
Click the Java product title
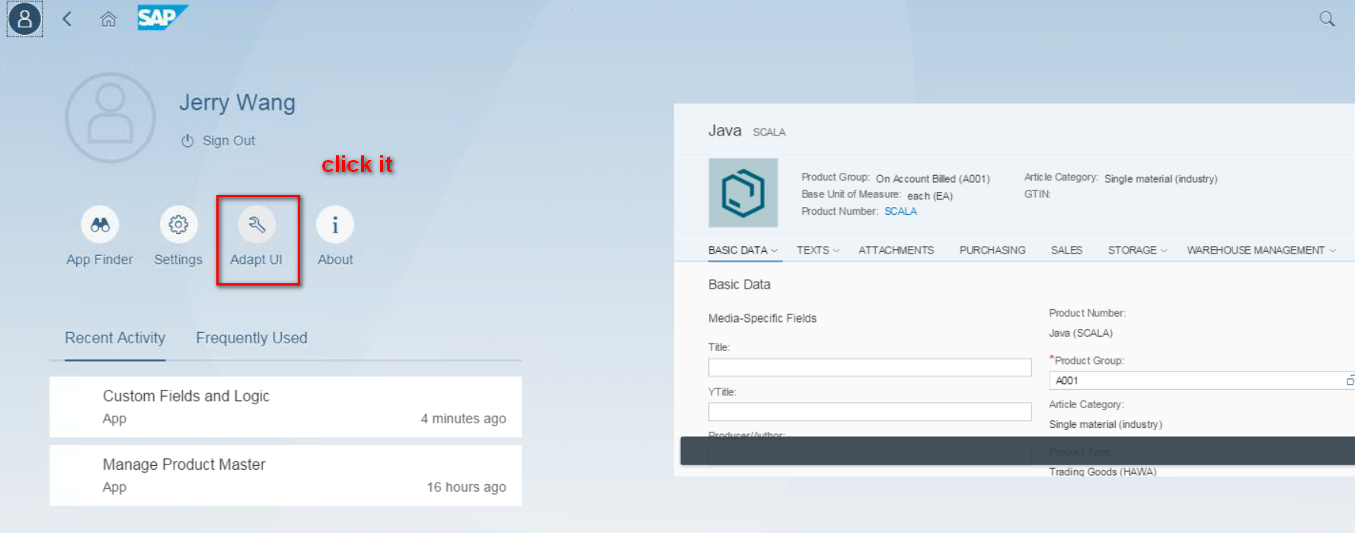[x=724, y=131]
